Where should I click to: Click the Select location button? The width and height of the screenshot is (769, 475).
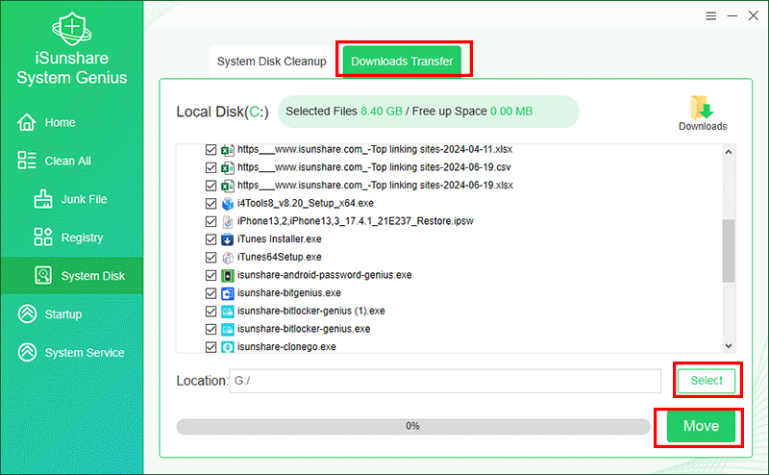[x=706, y=381]
